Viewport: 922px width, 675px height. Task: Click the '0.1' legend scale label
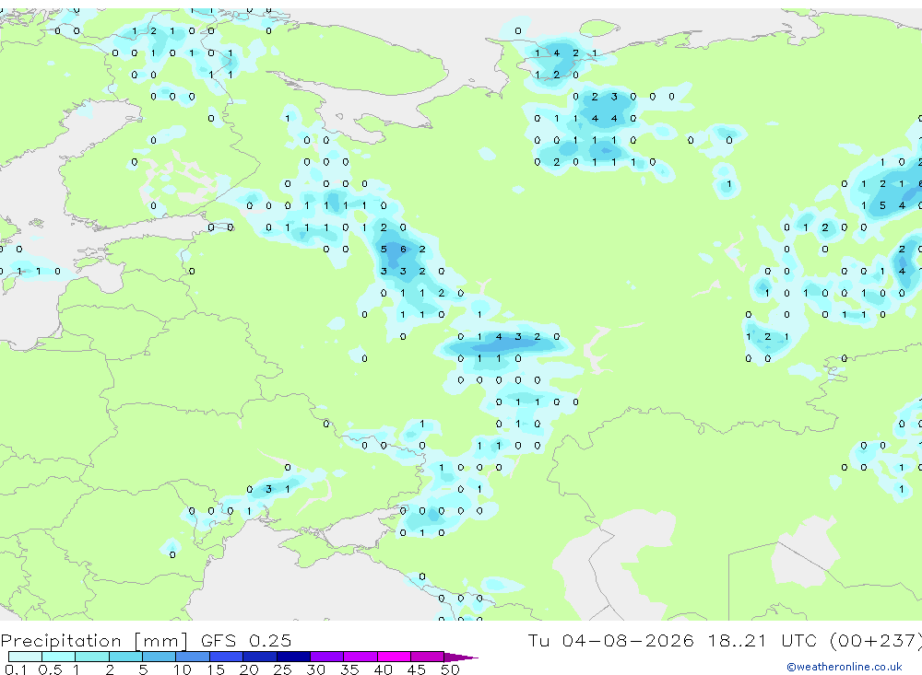point(16,669)
